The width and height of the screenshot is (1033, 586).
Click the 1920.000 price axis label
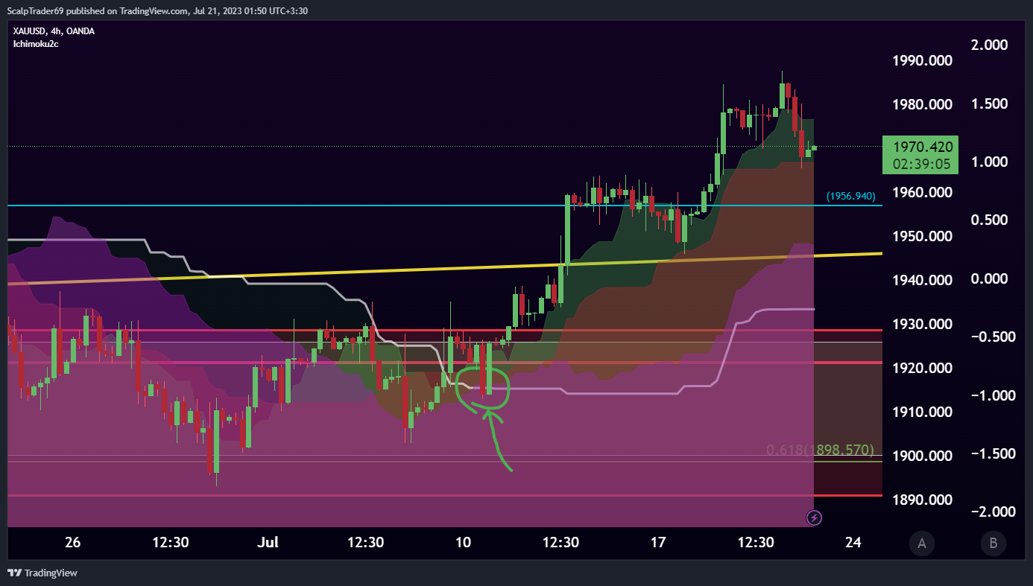click(x=922, y=368)
